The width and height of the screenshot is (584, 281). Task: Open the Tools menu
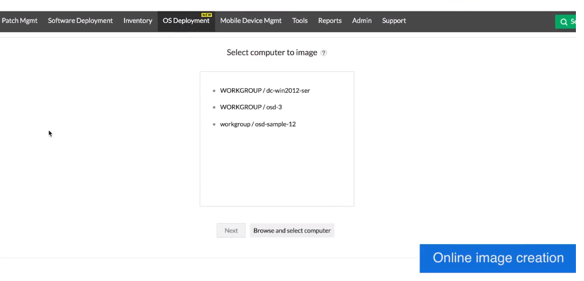tap(299, 21)
